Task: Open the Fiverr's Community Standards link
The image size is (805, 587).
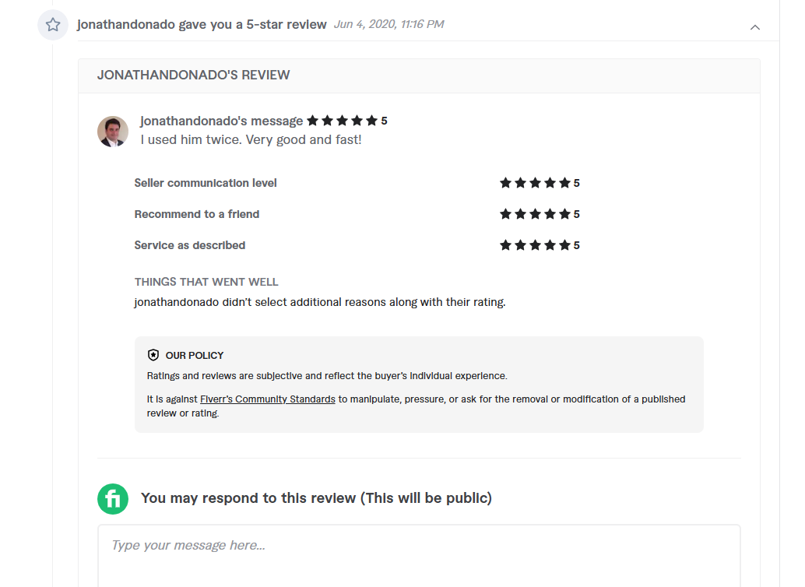Action: (x=267, y=399)
